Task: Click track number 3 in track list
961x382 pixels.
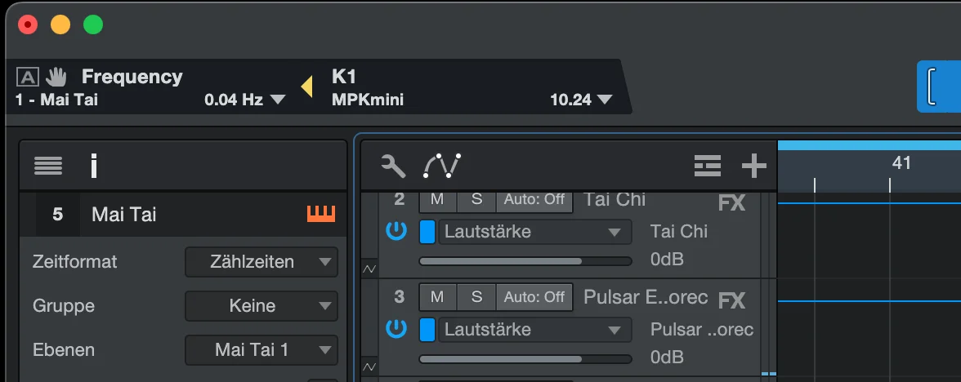Action: coord(399,297)
